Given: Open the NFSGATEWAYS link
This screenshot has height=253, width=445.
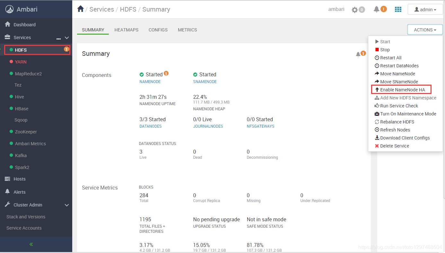Looking at the screenshot, I should [x=260, y=126].
